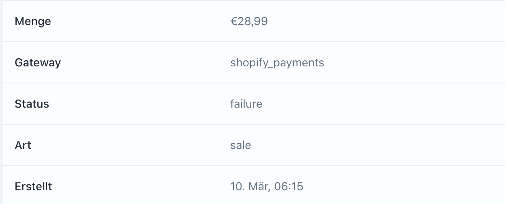
Task: Click empty space in the Menge row
Action: pos(385,21)
